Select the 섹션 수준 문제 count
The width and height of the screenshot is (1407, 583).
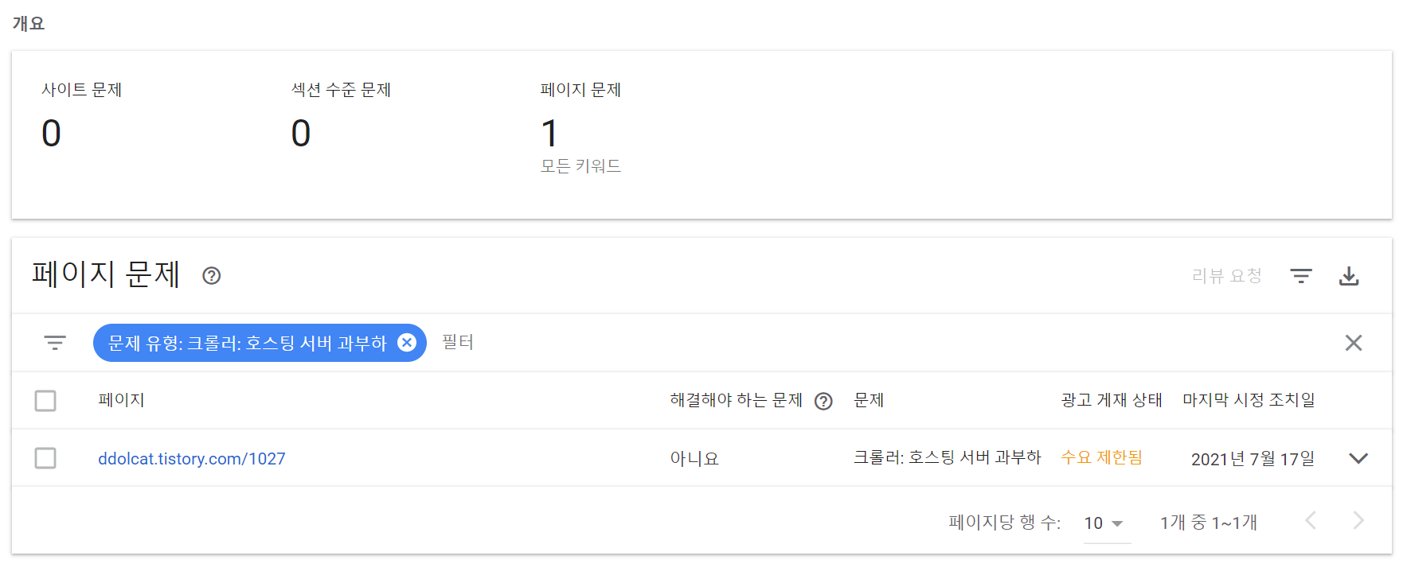[301, 133]
